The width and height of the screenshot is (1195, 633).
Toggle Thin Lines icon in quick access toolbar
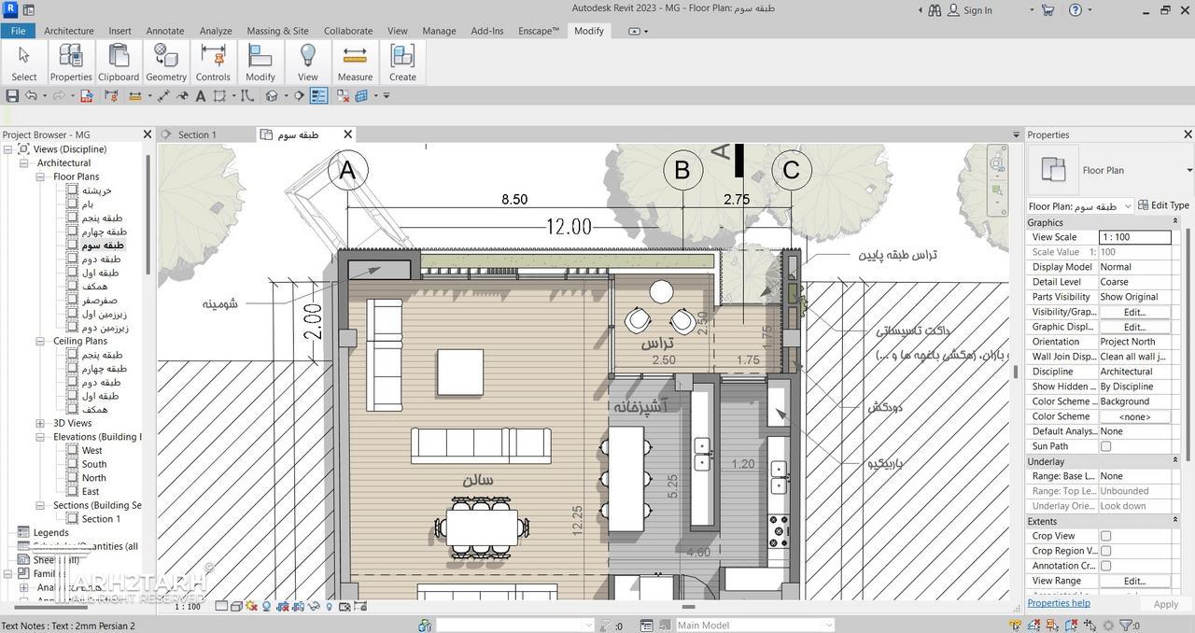(318, 95)
